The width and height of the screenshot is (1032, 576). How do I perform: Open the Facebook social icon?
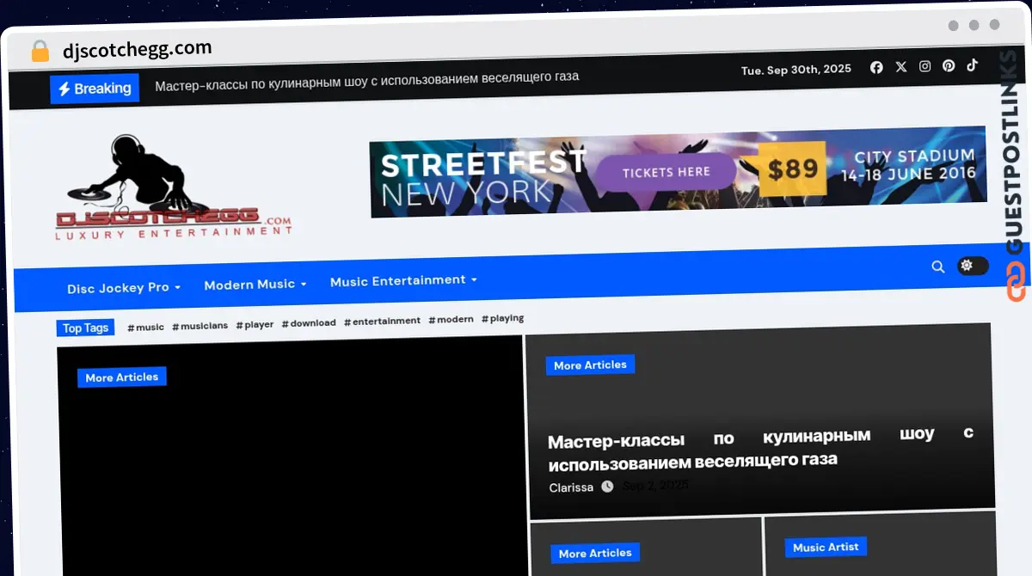pyautogui.click(x=876, y=67)
